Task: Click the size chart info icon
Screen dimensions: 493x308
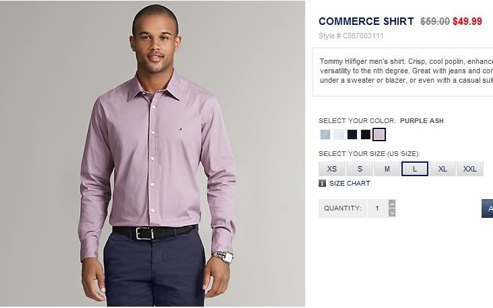Action: pos(323,183)
